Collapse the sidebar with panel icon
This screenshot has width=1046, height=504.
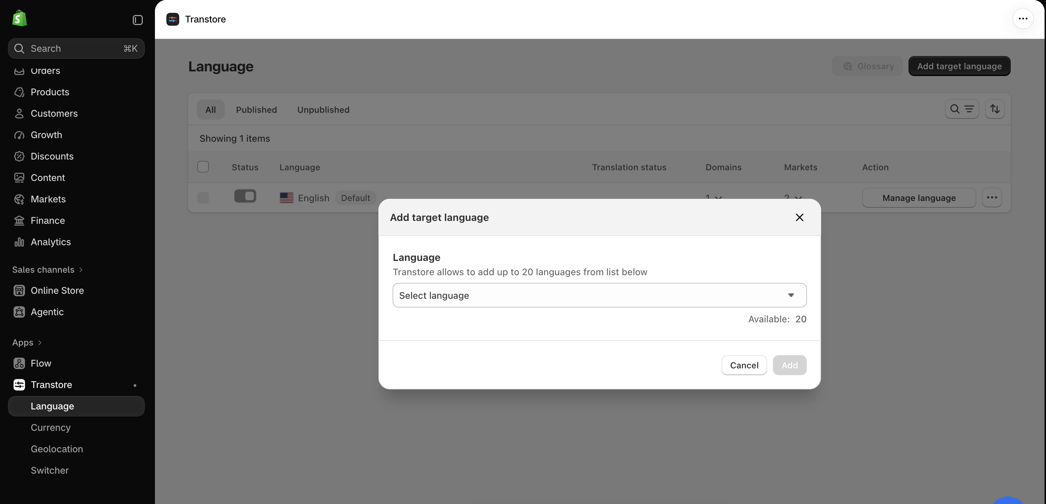click(138, 20)
